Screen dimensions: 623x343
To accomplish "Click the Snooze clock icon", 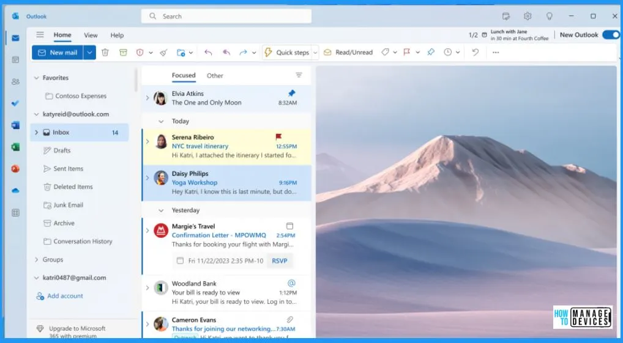I will [x=448, y=53].
